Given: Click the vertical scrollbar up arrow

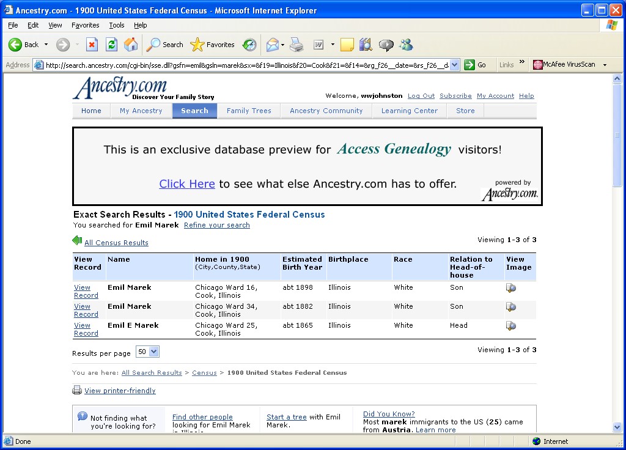Looking at the screenshot, I should coord(617,79).
